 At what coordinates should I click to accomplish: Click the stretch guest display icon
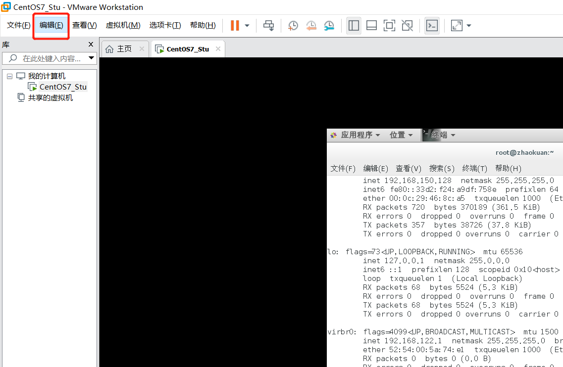[457, 25]
